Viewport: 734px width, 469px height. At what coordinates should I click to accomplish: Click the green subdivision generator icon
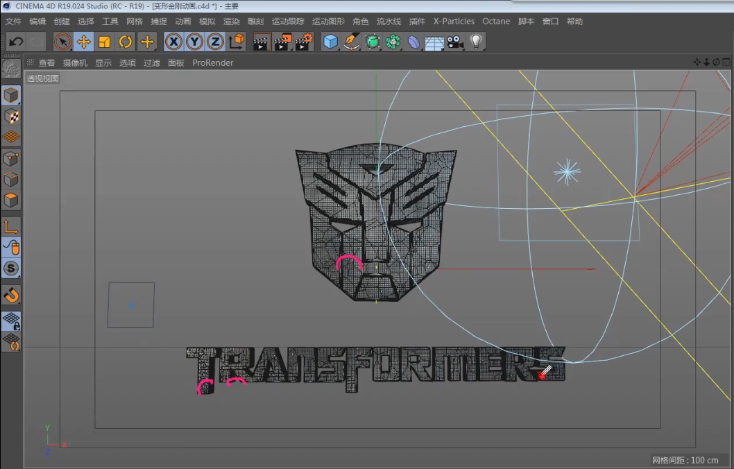coord(373,42)
